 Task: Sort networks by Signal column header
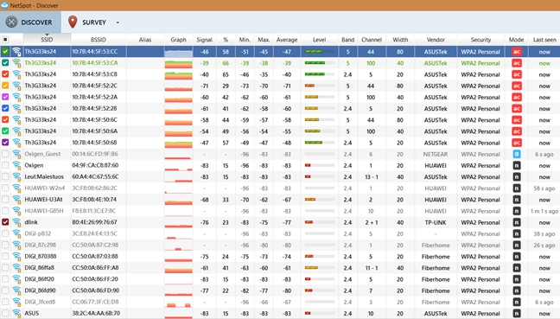click(204, 40)
